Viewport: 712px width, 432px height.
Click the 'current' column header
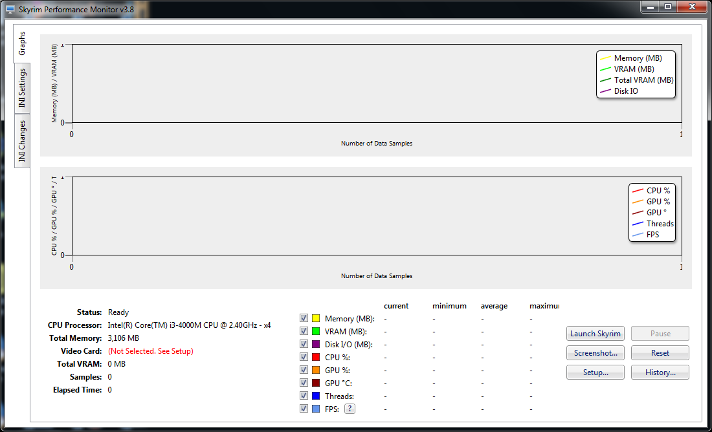point(396,306)
